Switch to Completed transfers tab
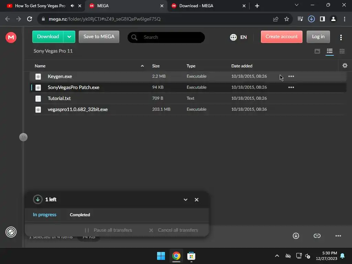Screen dimensions: 352x264 (80, 215)
